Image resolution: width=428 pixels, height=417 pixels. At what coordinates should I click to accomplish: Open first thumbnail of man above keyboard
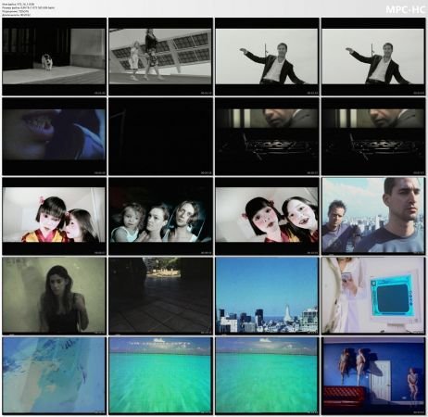point(267,136)
